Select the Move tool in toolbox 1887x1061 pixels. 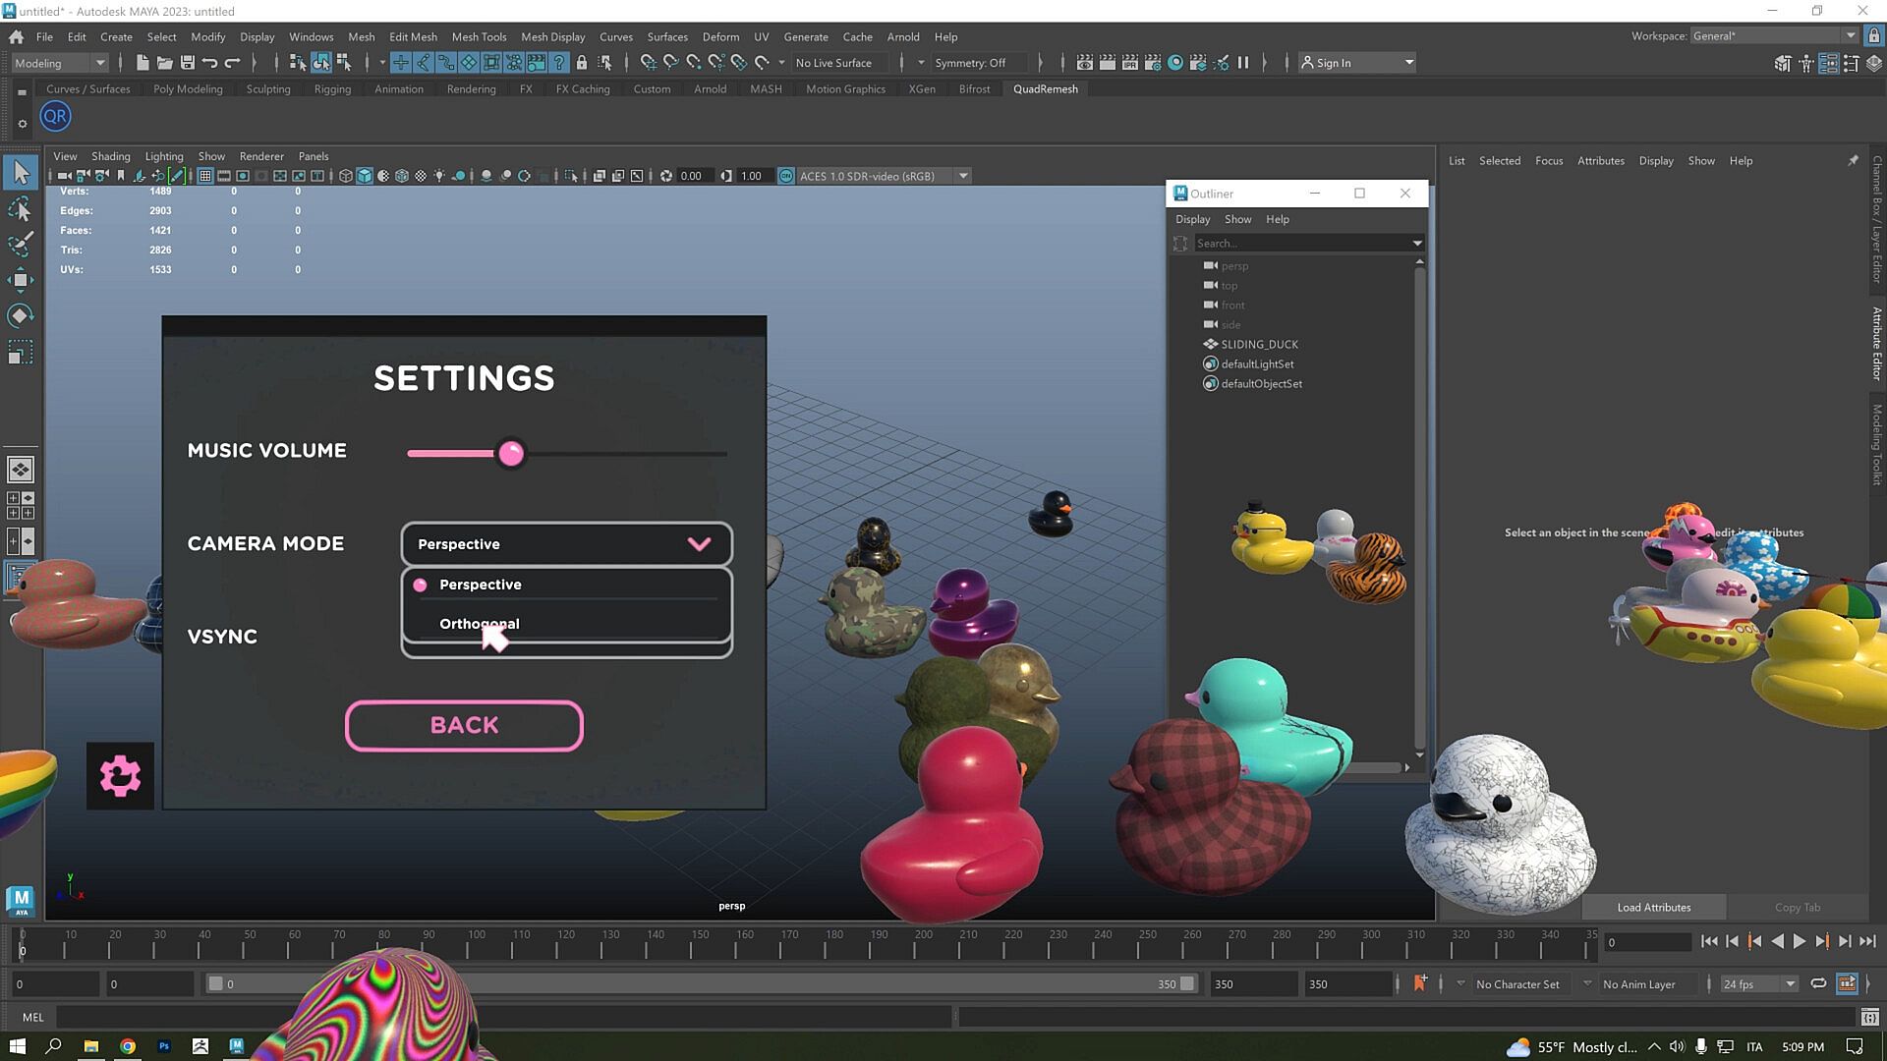click(20, 280)
